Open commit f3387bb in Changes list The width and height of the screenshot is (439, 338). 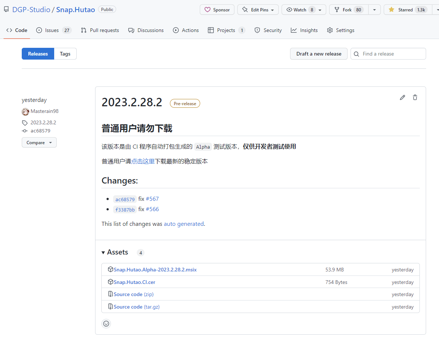point(125,210)
